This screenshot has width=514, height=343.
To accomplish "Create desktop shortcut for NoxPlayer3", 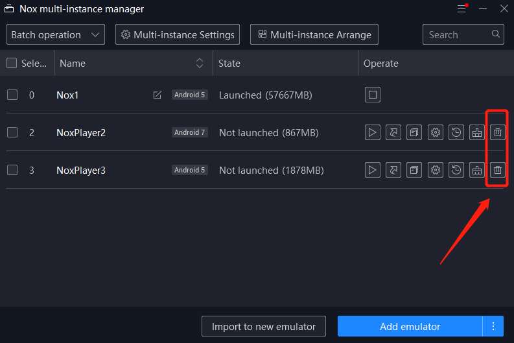I will pos(393,170).
